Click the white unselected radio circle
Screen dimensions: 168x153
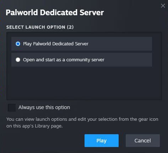18,59
